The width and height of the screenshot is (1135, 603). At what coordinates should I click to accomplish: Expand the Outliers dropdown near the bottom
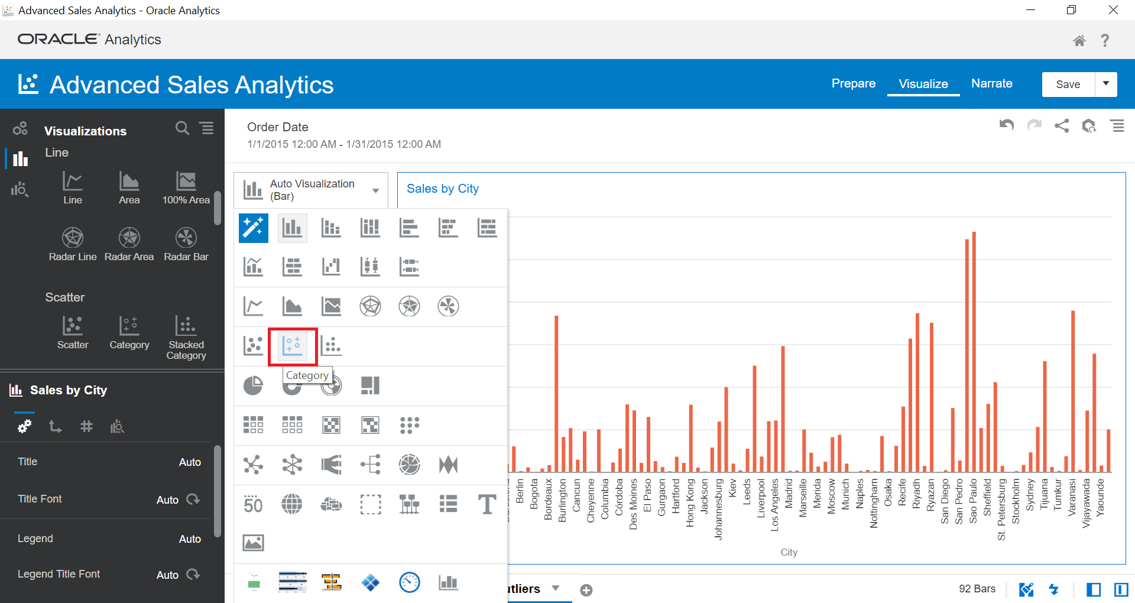[556, 588]
